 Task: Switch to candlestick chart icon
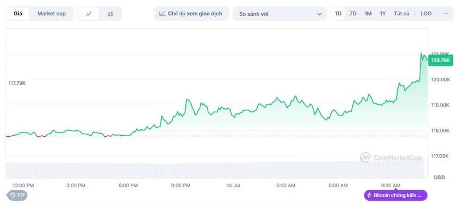pyautogui.click(x=110, y=14)
